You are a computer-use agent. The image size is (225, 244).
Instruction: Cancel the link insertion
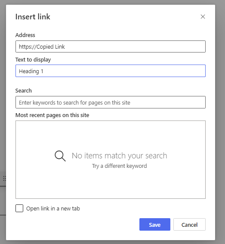(x=189, y=224)
